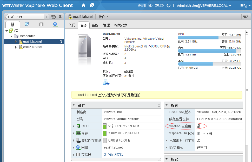The height and width of the screenshot is (162, 252).
Task: Expand the esxi2.lab.net tree node
Action: [16, 47]
